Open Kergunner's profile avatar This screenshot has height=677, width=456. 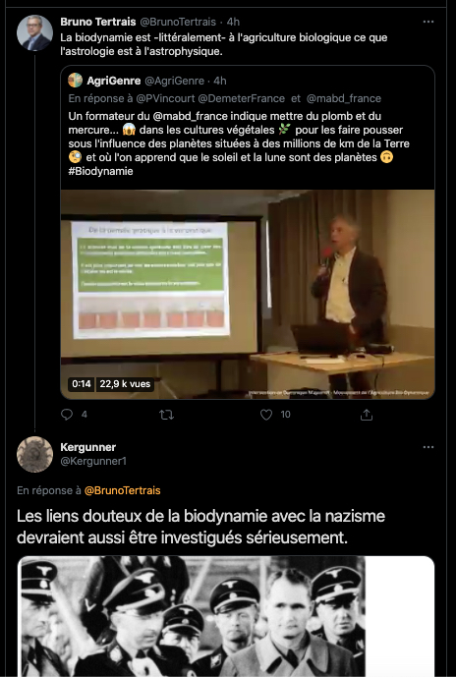[x=34, y=454]
